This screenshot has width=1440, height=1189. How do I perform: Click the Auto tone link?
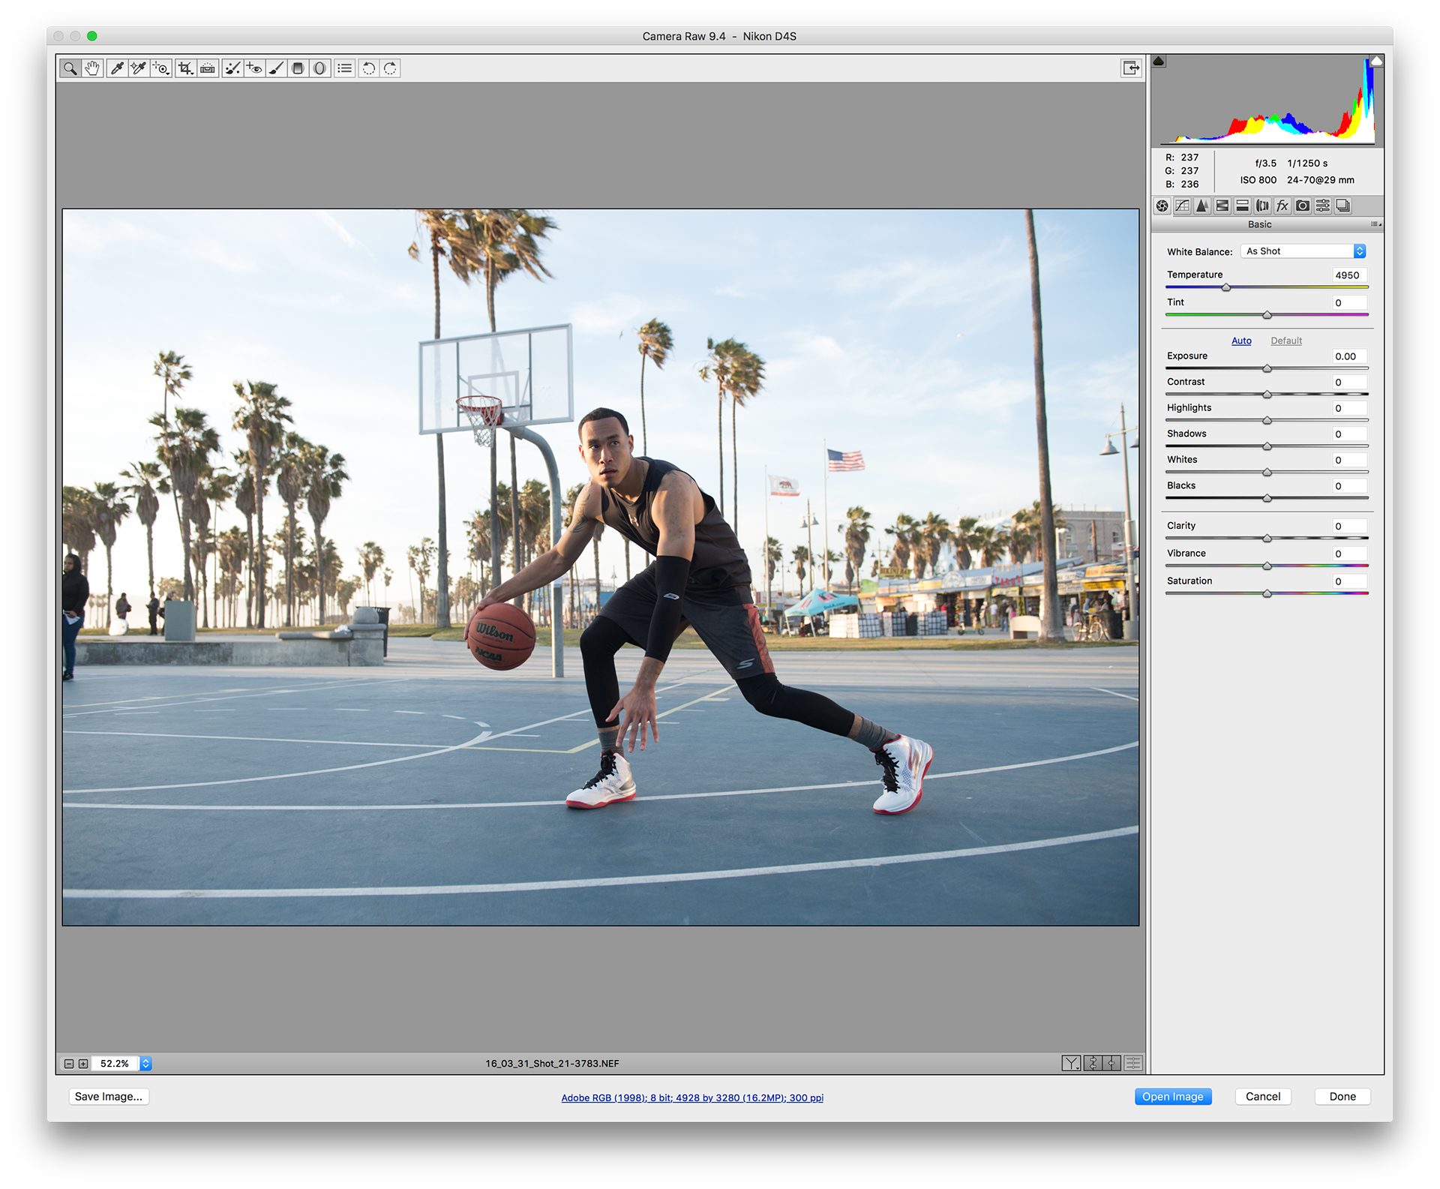click(1241, 341)
